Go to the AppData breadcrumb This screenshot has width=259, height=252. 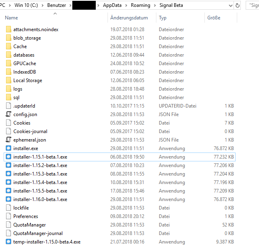[x=112, y=5]
